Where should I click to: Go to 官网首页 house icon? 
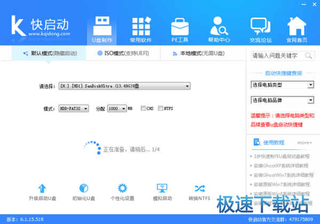coord(297,26)
